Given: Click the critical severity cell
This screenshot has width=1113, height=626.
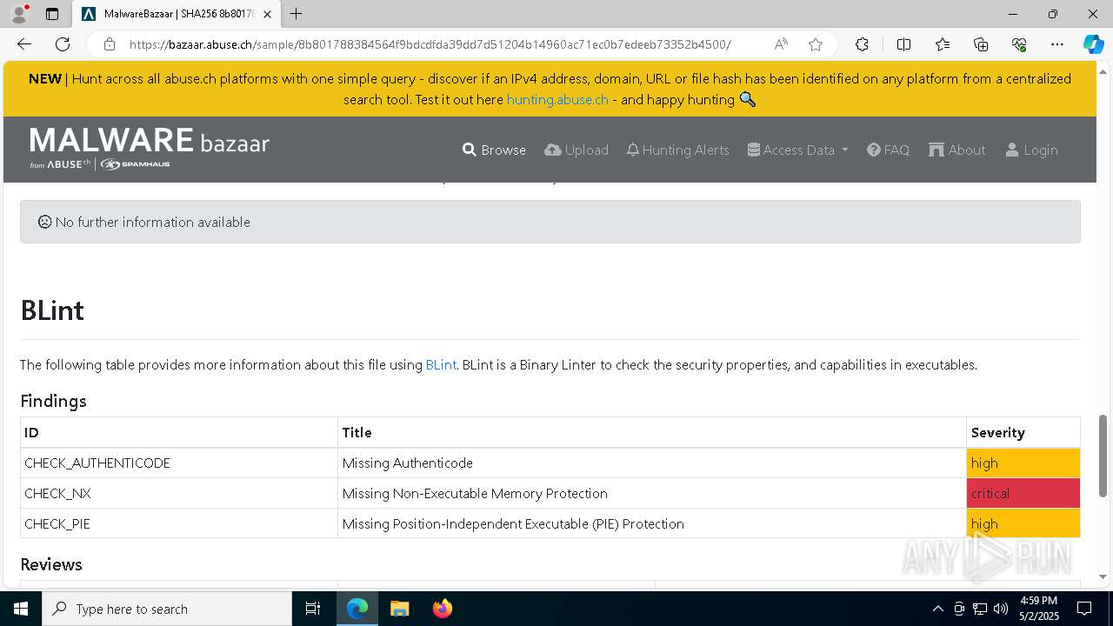Looking at the screenshot, I should (1023, 494).
